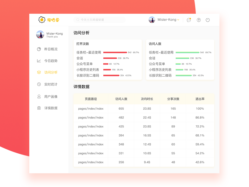
Task: Click the red 长按识别二维码 bar in 打开次数
Action: pos(111,75)
